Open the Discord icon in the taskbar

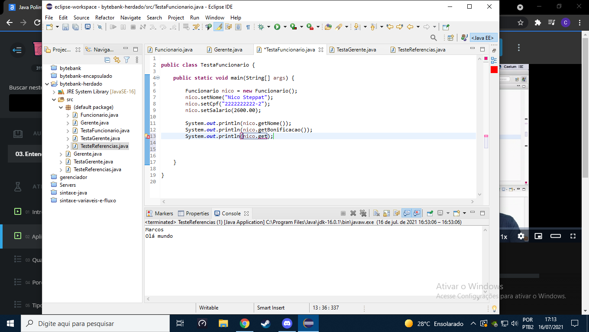[x=287, y=323]
